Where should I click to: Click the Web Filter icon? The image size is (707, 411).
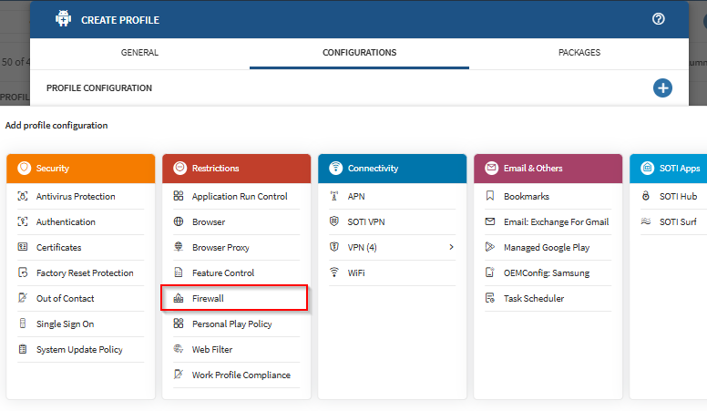pos(179,350)
